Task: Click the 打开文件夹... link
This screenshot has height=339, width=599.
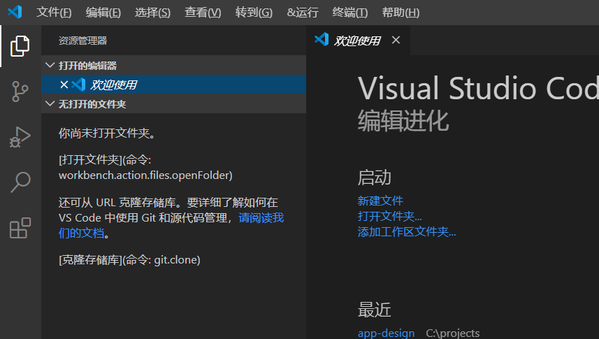Action: click(x=389, y=216)
